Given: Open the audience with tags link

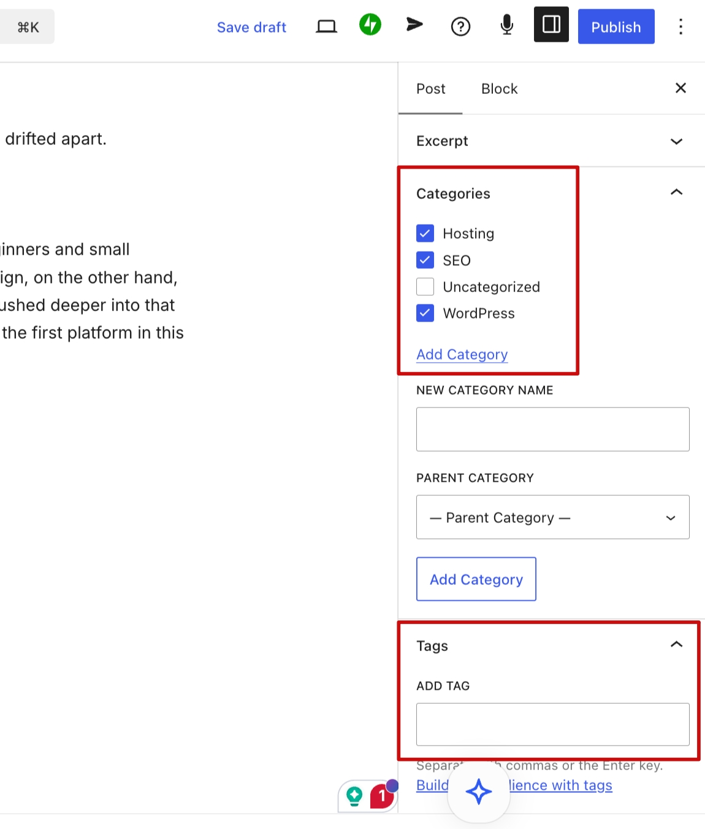Looking at the screenshot, I should [x=514, y=785].
